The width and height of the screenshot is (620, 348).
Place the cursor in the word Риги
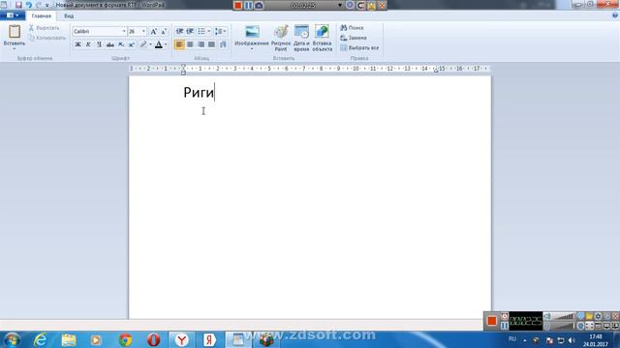(199, 93)
